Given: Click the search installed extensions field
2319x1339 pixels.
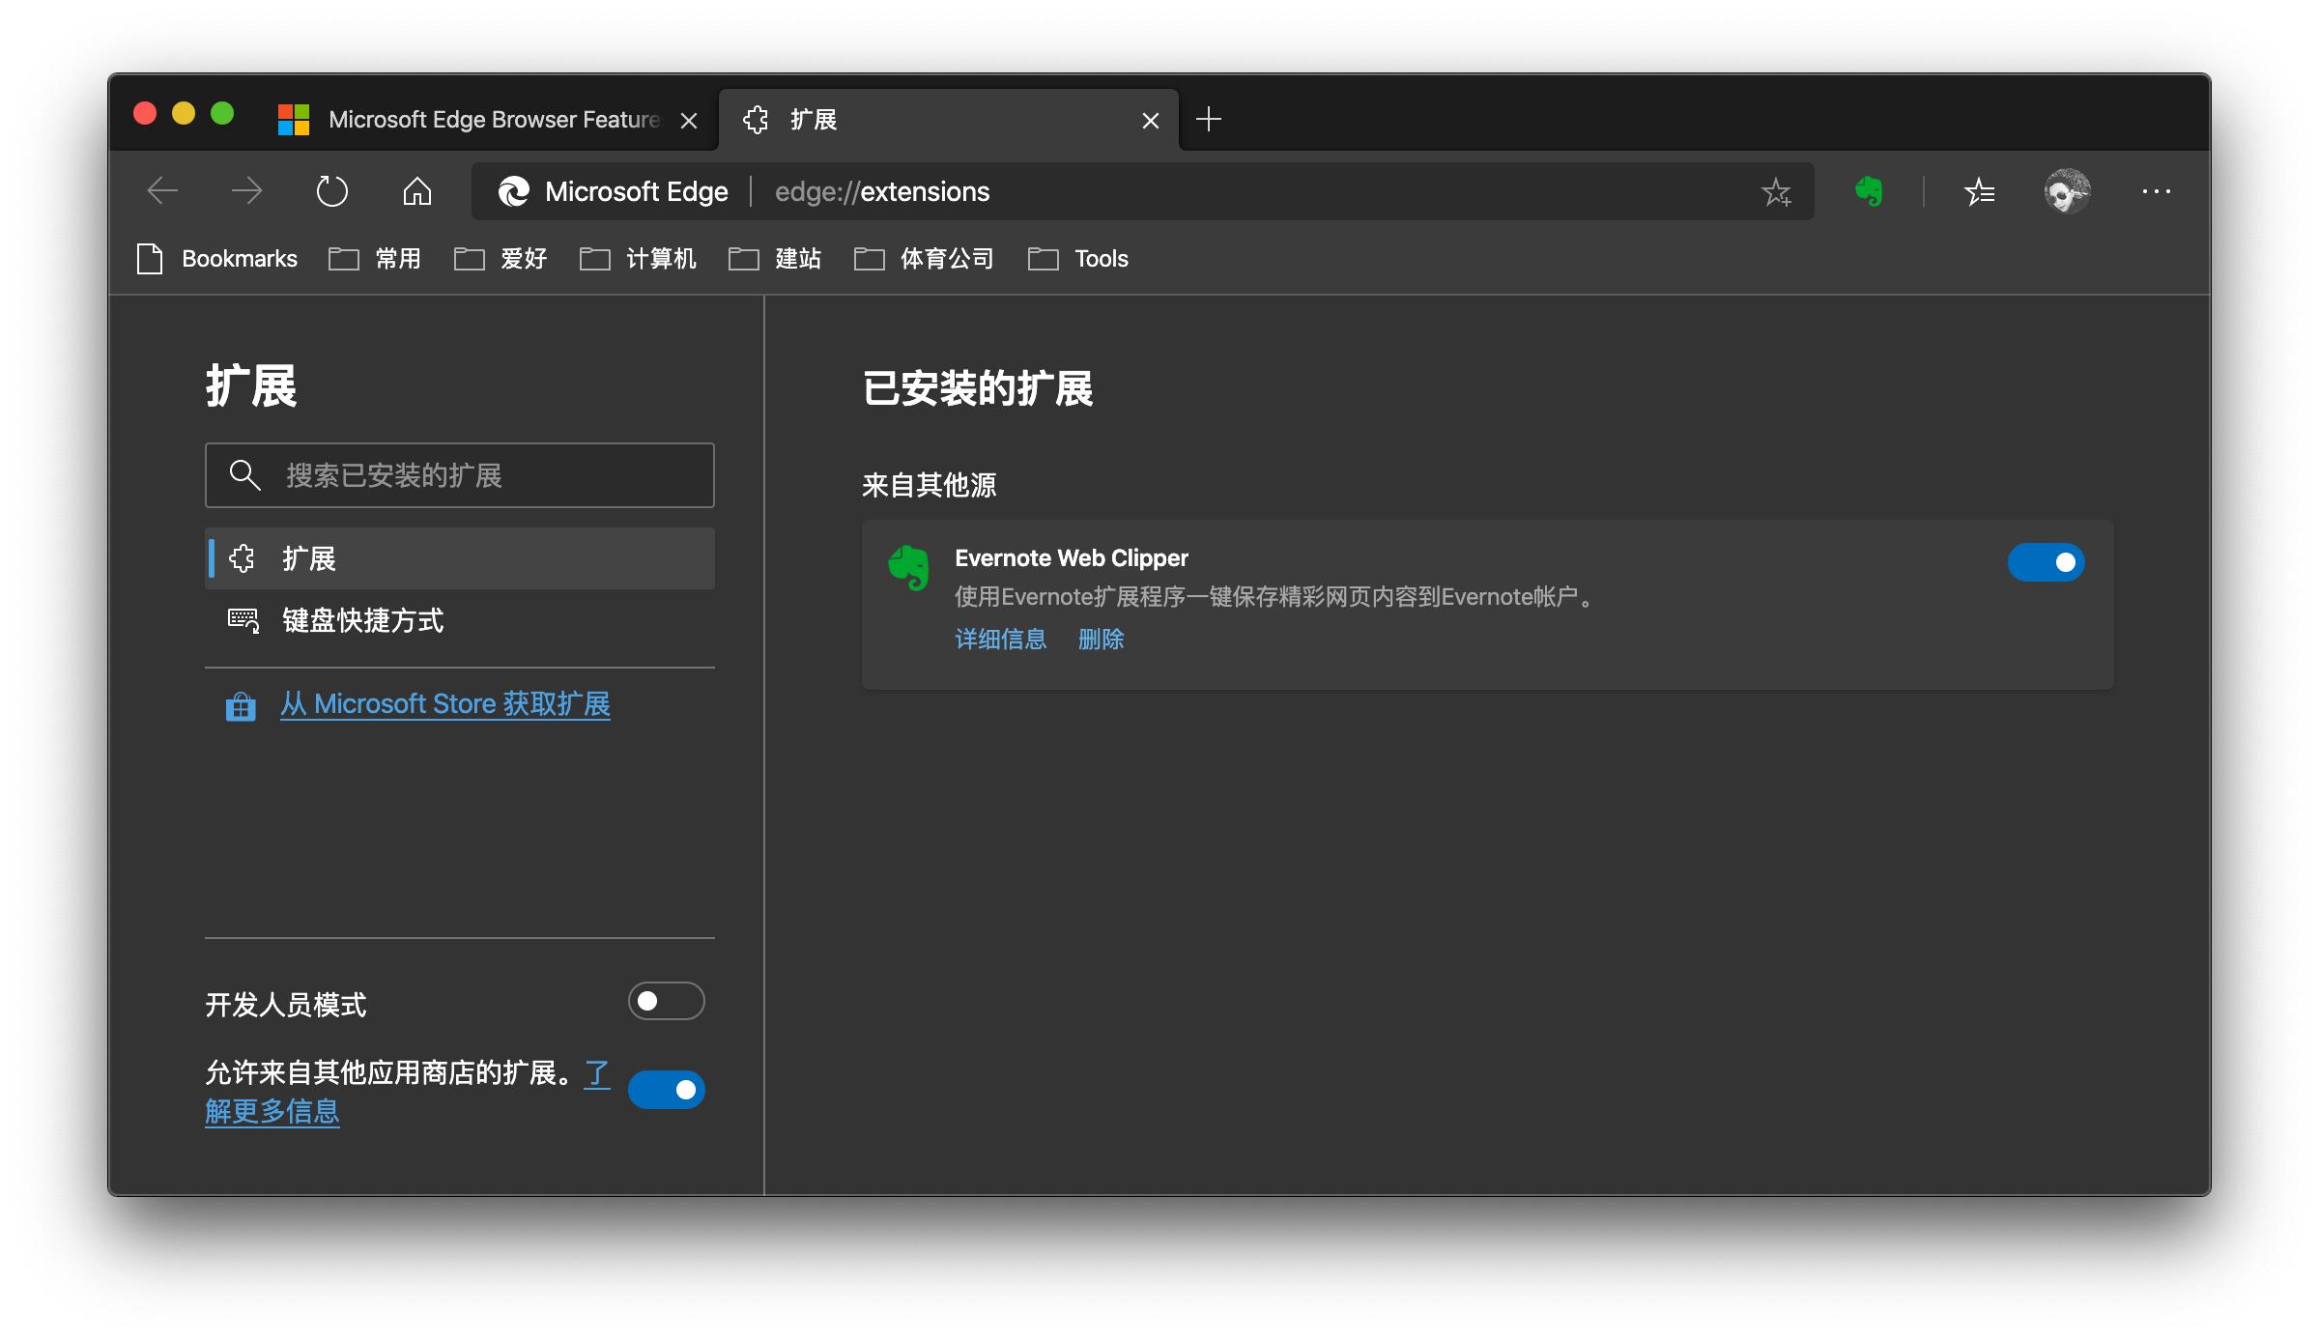Looking at the screenshot, I should pyautogui.click(x=459, y=475).
